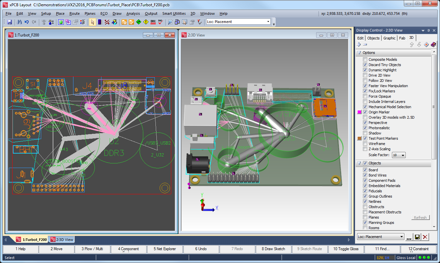Viewport: 440px width, 263px height.
Task: Click the save scheme floppy icon
Action: click(417, 237)
